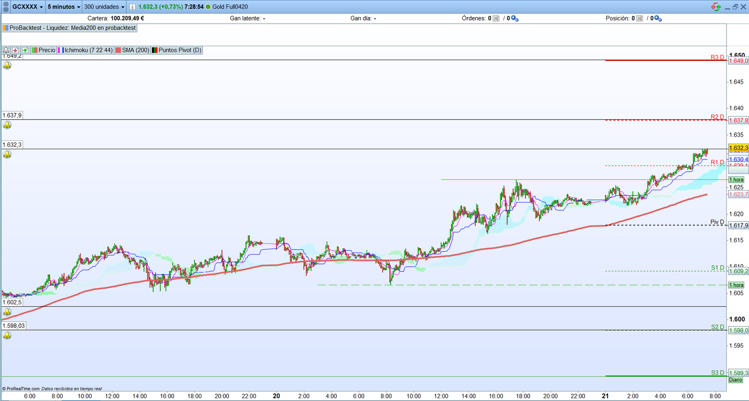The width and height of the screenshot is (749, 401).
Task: Expand the 5 minutos timeframe dropdown
Action: [64, 7]
